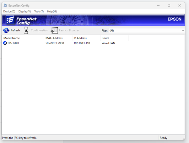
Task: Sort by MAC Address column header
Action: click(x=58, y=38)
